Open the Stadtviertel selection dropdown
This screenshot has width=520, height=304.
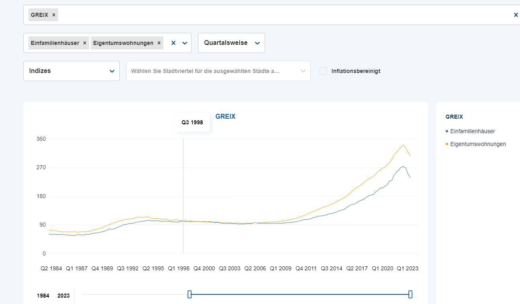point(218,71)
